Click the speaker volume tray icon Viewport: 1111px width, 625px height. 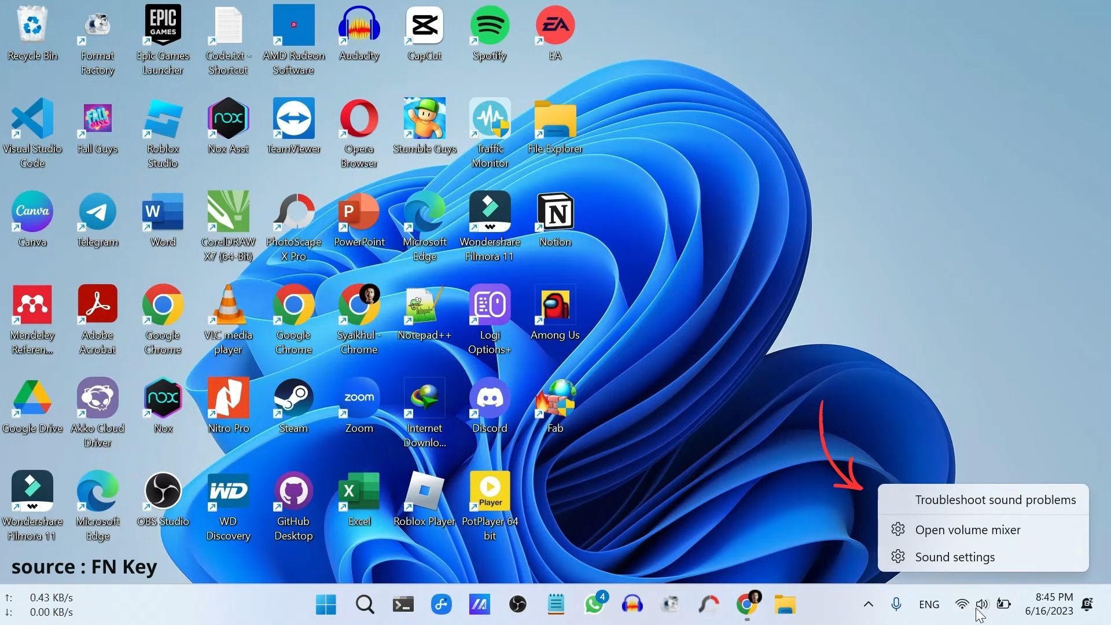coord(982,605)
